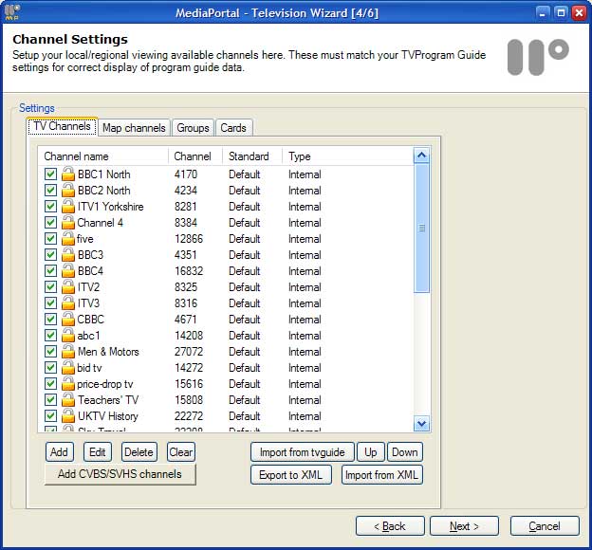Switch to the Map channels tab

tap(134, 128)
